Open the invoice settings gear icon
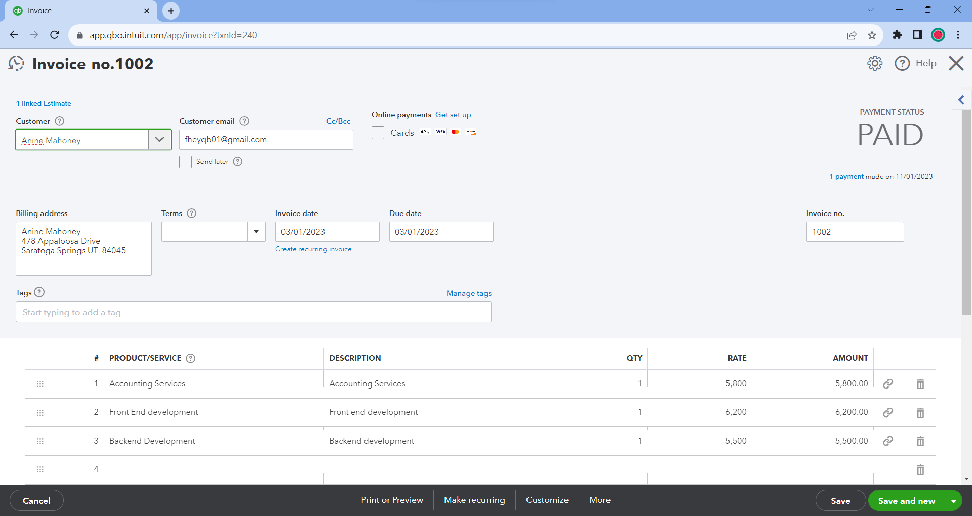This screenshot has height=516, width=972. [875, 63]
